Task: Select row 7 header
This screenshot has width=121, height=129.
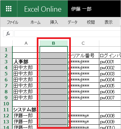Action: tap(6, 86)
